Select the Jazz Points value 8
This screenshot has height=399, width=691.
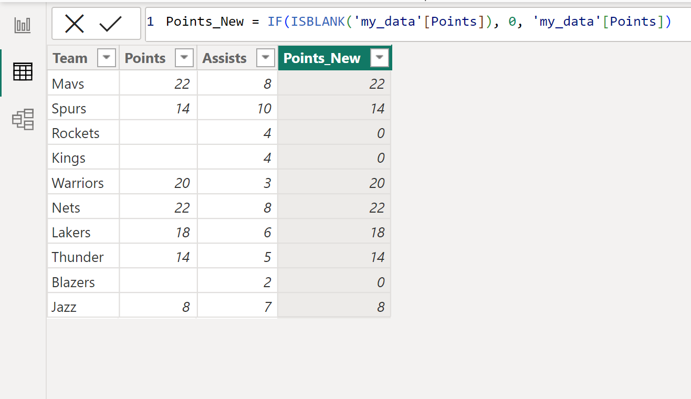tap(188, 306)
